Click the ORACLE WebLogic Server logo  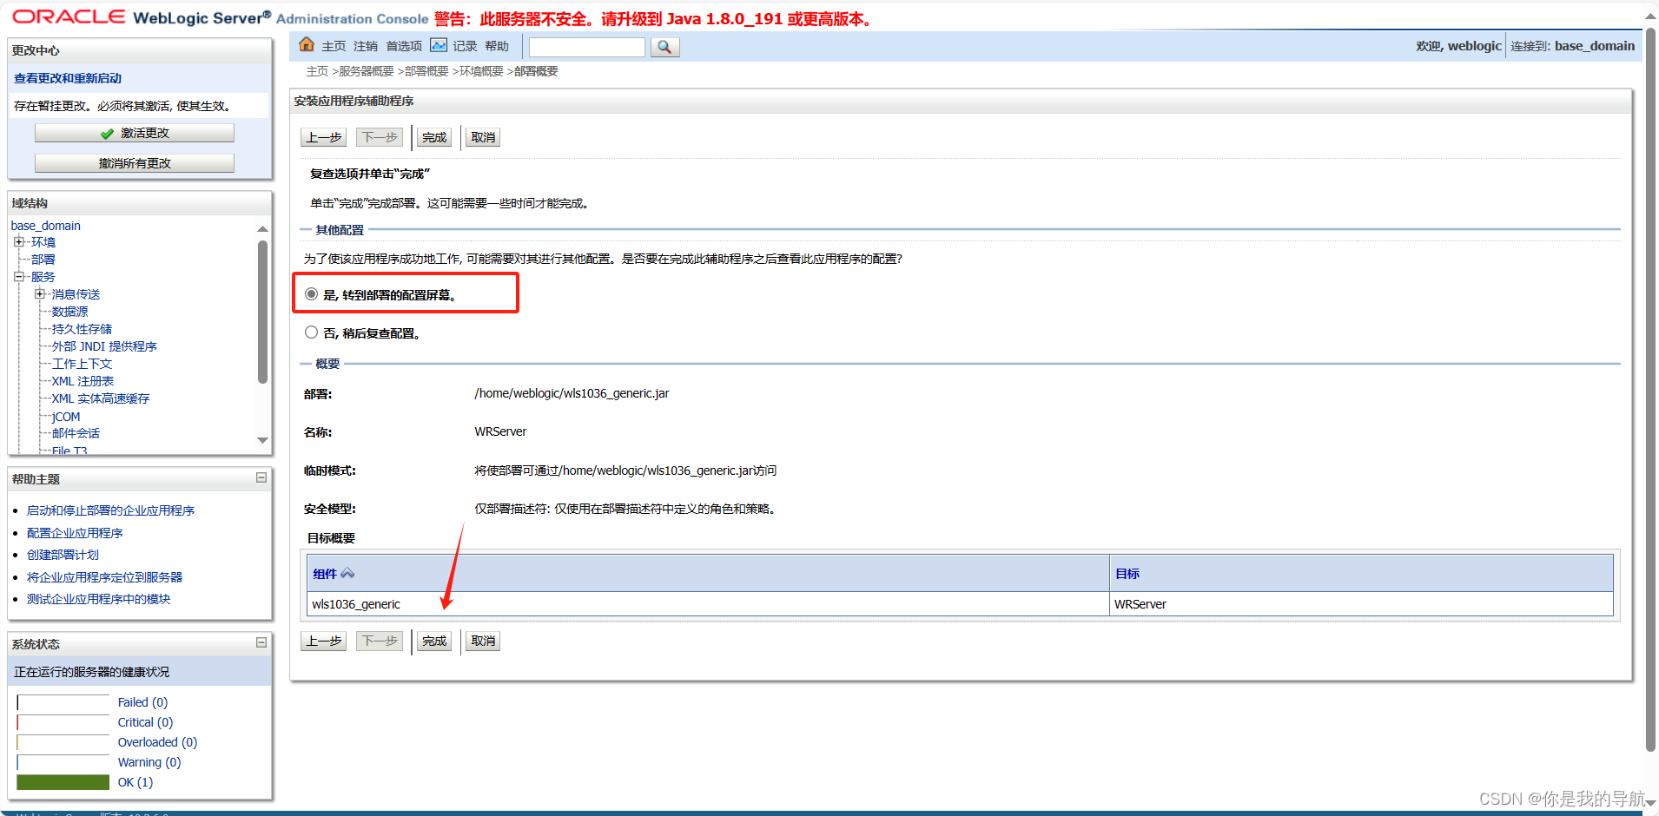tap(69, 16)
